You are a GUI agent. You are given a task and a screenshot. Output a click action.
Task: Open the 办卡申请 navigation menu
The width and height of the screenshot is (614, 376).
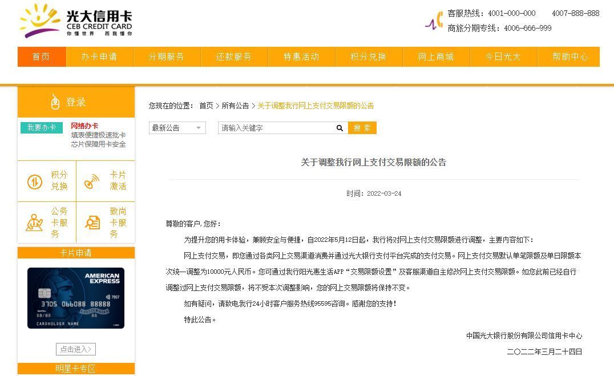click(99, 57)
